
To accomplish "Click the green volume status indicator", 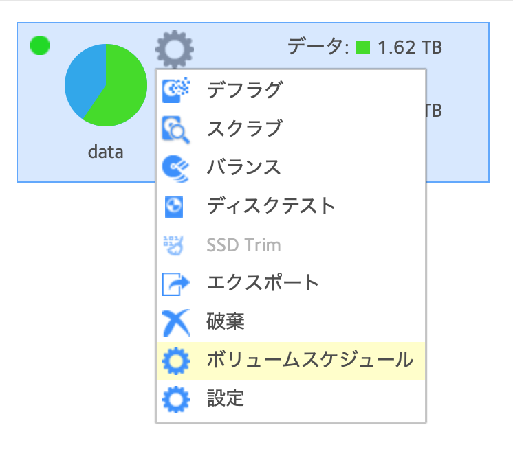I will [40, 45].
